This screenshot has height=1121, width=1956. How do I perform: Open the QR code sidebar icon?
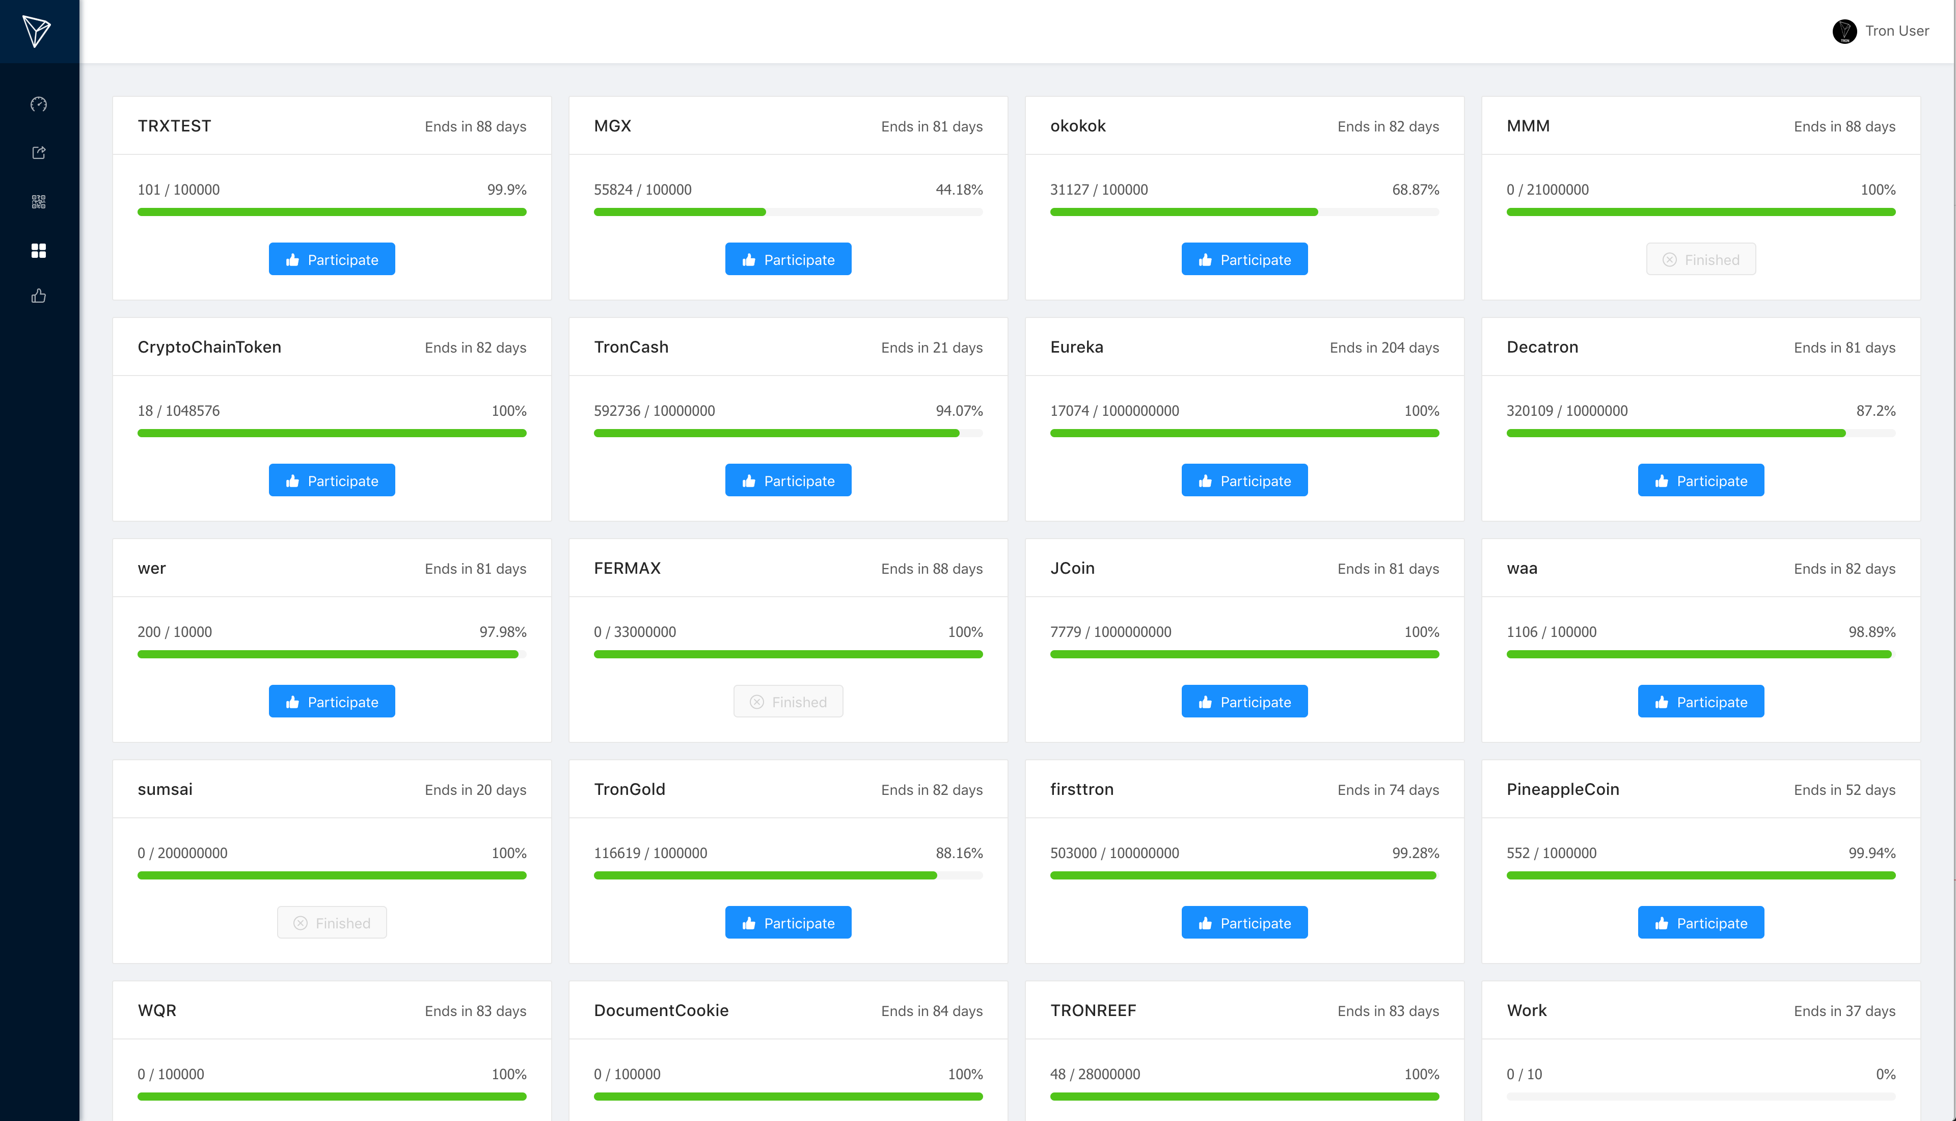[39, 202]
